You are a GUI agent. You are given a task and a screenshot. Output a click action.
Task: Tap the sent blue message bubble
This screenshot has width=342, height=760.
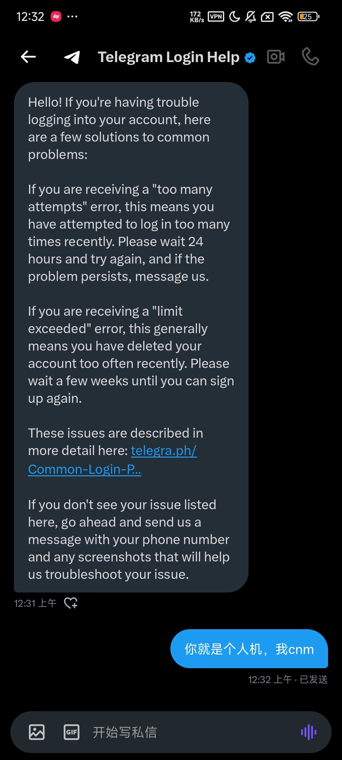(x=249, y=649)
